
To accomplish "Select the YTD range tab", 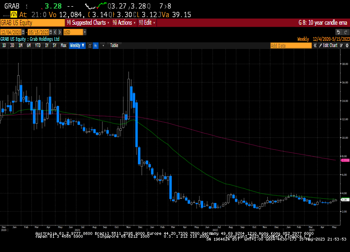I will 38,46.
